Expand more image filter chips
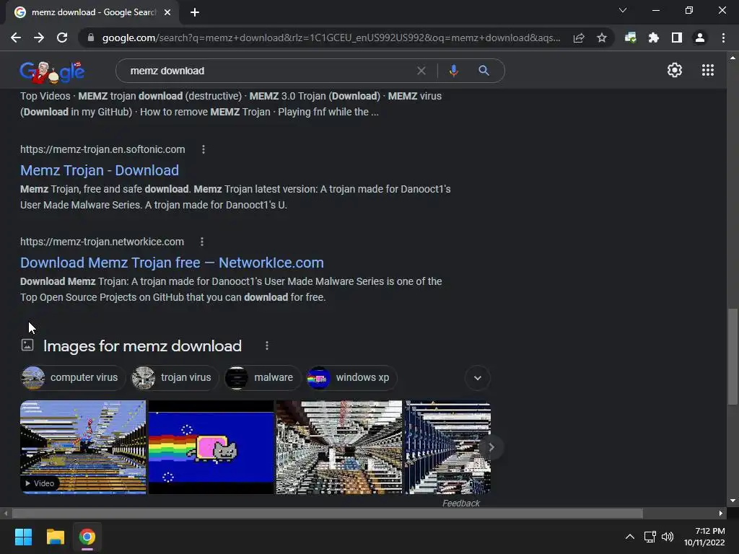The height and width of the screenshot is (554, 739). (478, 378)
